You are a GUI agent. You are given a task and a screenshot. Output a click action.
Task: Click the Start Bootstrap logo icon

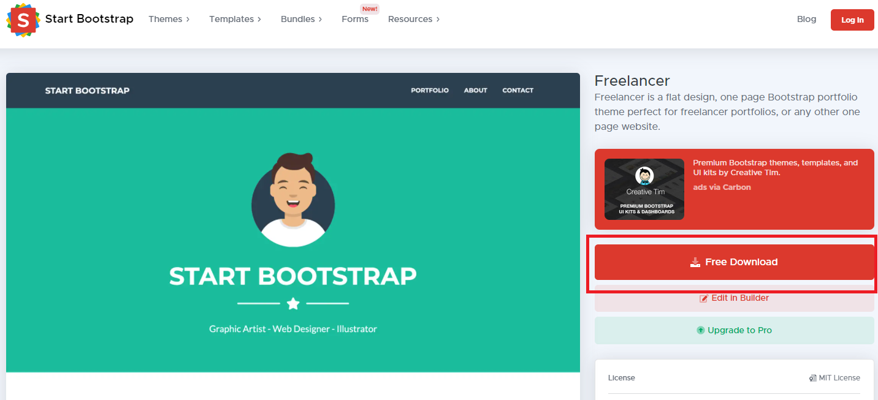tap(23, 20)
